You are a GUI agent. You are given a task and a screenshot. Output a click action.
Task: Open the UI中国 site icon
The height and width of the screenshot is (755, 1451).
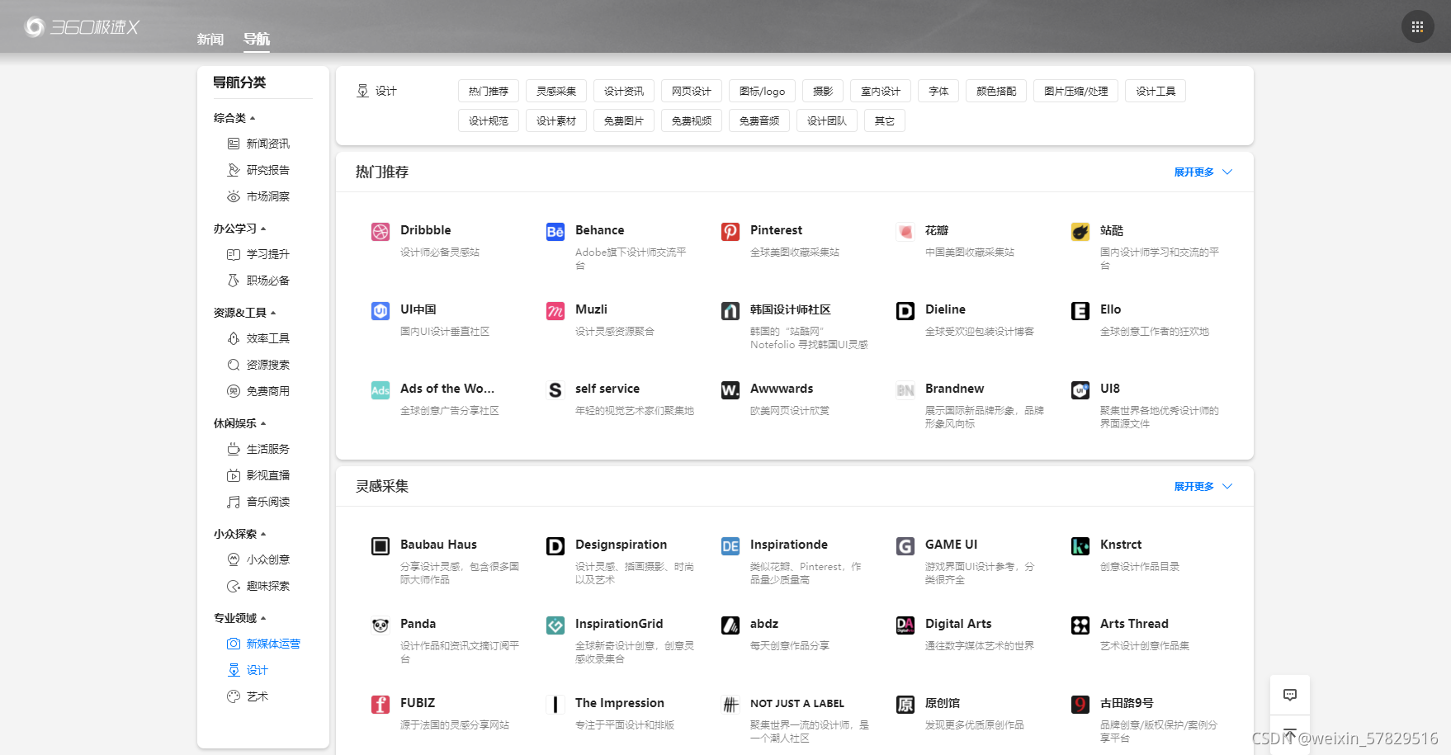tap(380, 311)
